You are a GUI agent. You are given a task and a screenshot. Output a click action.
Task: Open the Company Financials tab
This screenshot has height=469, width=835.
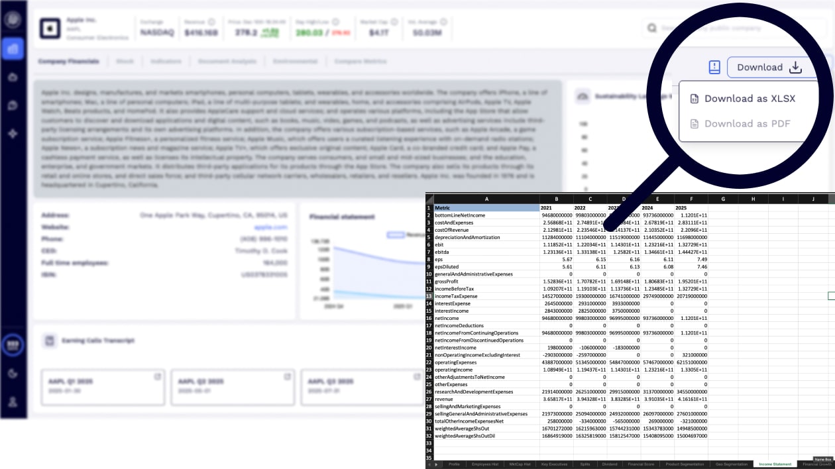click(x=69, y=61)
